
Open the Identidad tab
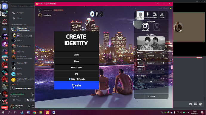pyautogui.click(x=140, y=15)
